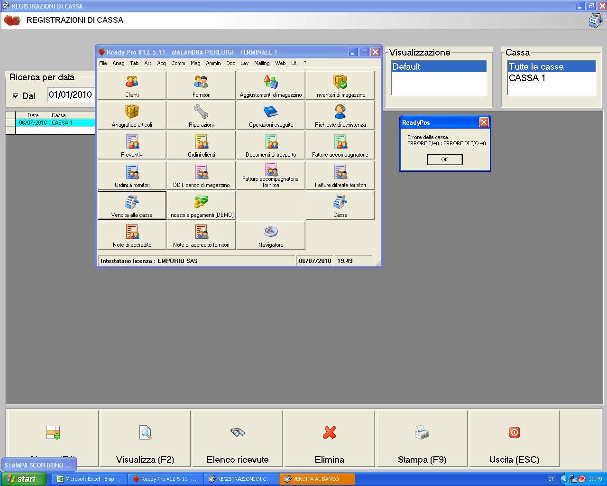
Task: Switch to VENDITA AL BANCO taskbar item
Action: pyautogui.click(x=317, y=479)
